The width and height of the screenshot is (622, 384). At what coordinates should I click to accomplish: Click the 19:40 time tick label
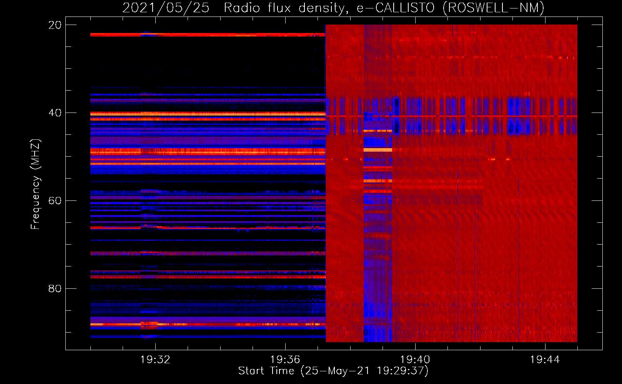tap(415, 360)
